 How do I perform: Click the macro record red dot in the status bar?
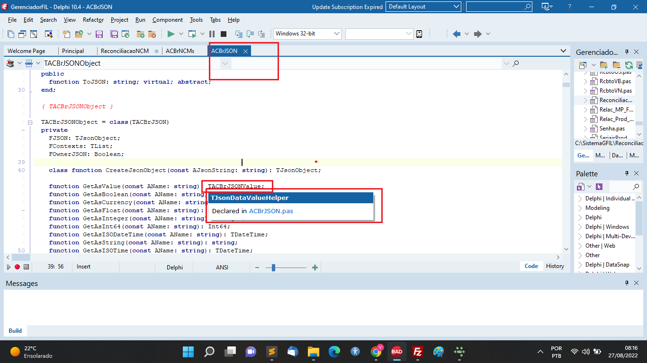pos(17,267)
